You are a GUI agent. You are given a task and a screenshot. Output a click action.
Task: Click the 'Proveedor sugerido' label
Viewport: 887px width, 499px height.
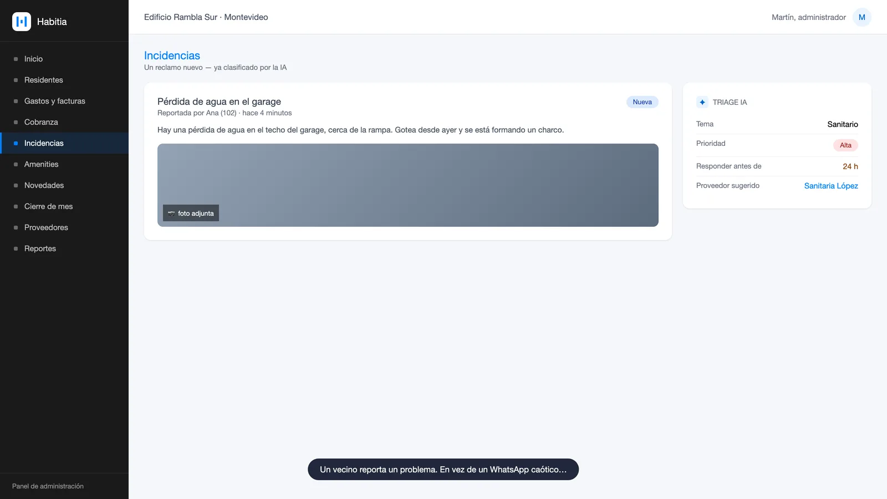(x=728, y=186)
